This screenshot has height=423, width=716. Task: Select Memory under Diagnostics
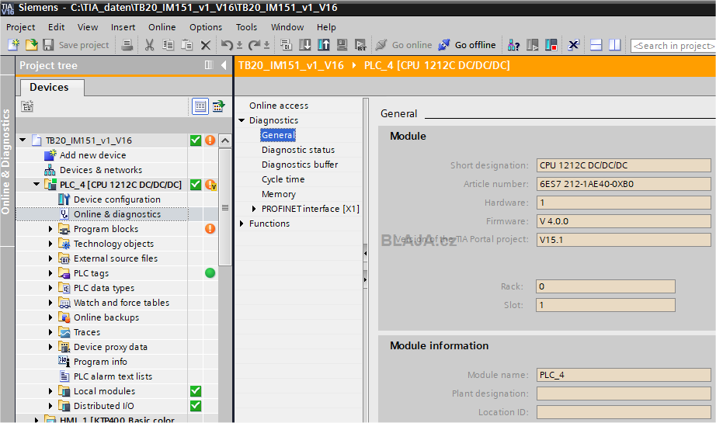279,194
